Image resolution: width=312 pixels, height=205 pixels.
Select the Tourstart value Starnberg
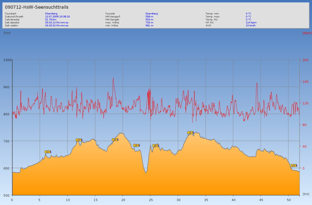coord(51,13)
